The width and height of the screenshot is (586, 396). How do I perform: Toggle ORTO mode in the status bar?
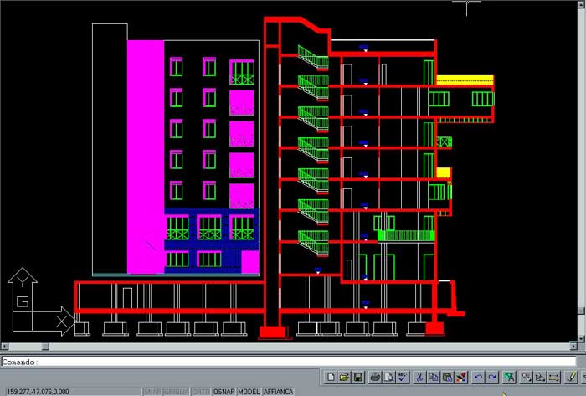tap(201, 391)
